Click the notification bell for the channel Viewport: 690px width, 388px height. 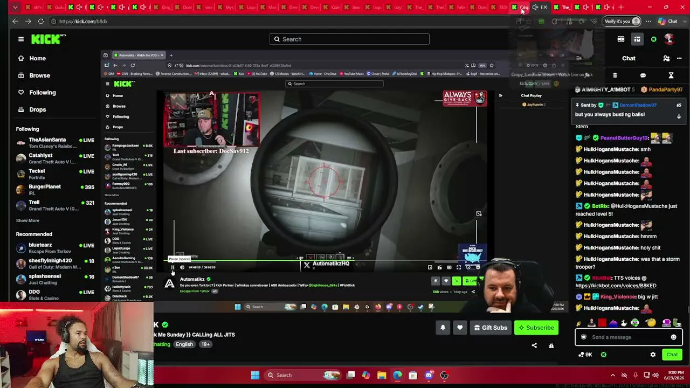click(443, 328)
